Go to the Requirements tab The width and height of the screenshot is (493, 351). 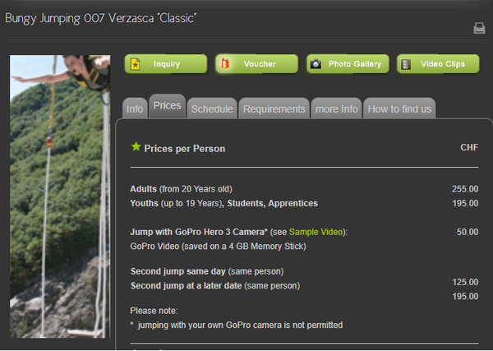point(274,109)
